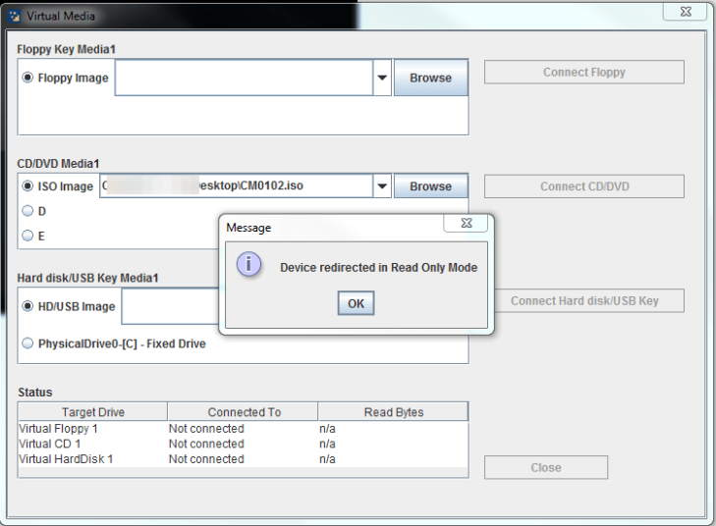The image size is (716, 526).
Task: Click the Connect CD/DVD button
Action: pyautogui.click(x=583, y=186)
